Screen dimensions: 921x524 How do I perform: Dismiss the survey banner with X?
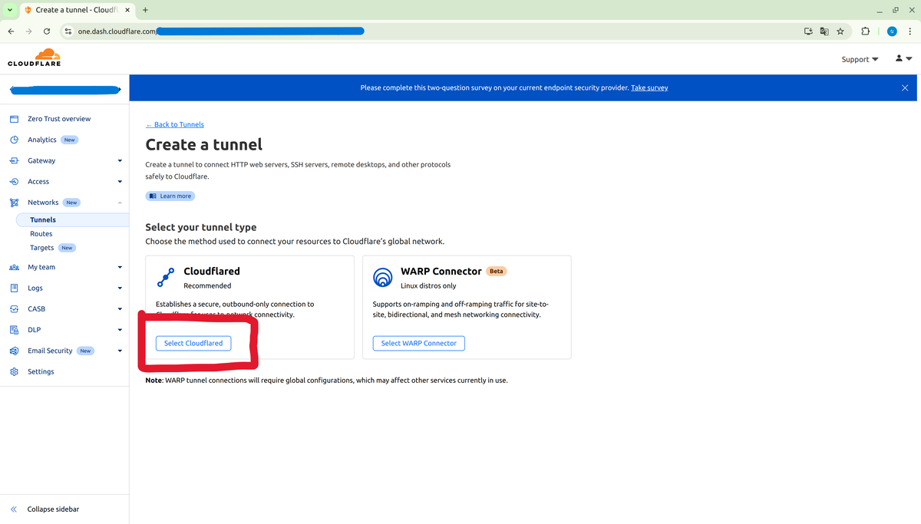905,87
